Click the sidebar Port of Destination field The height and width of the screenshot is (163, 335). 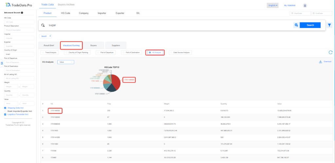click(19, 70)
